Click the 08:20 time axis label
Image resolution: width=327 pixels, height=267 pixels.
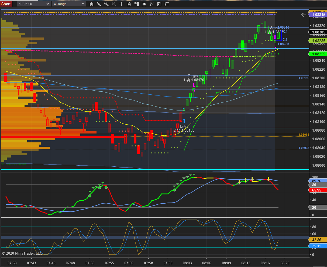pos(285,263)
